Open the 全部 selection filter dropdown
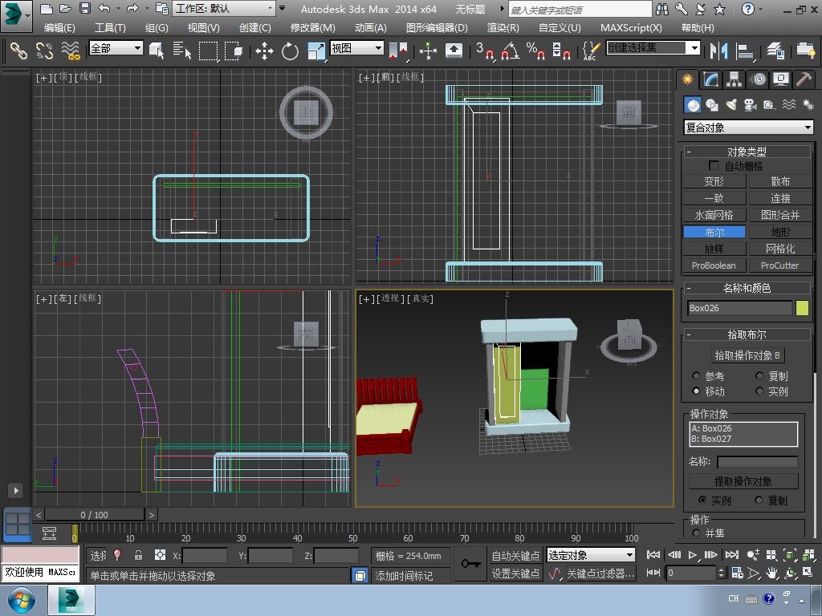The height and width of the screenshot is (616, 822). [116, 48]
